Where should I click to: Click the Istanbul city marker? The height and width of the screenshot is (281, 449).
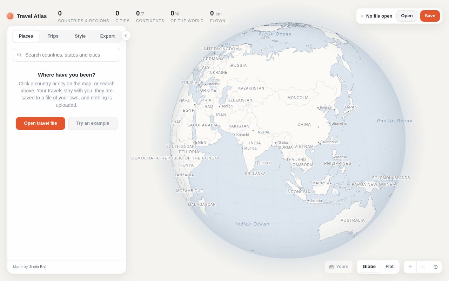pos(206,84)
